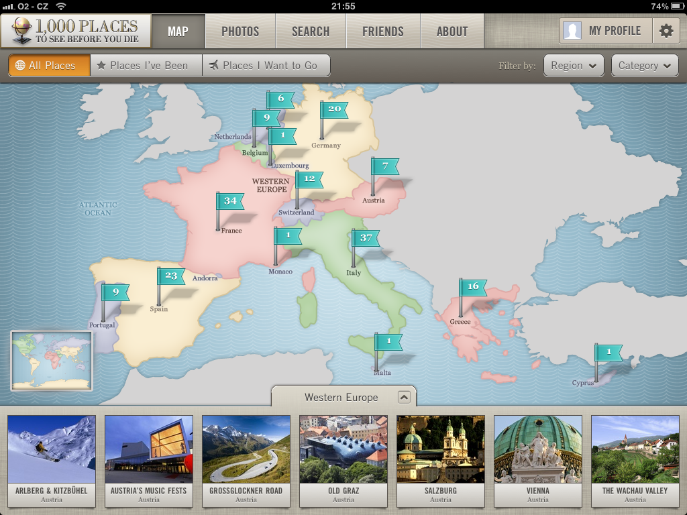Open Salzburg thumbnail

[x=441, y=461]
